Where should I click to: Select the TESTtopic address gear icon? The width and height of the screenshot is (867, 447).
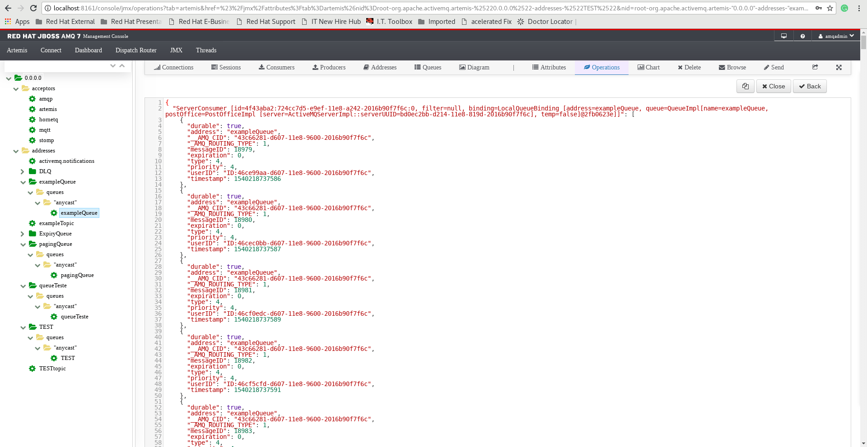point(31,369)
